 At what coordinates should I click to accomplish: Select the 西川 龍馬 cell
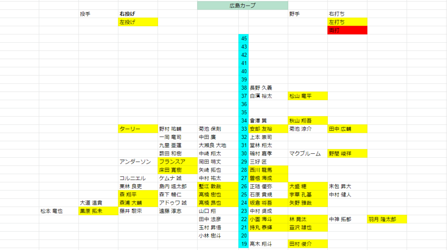(x=268, y=170)
